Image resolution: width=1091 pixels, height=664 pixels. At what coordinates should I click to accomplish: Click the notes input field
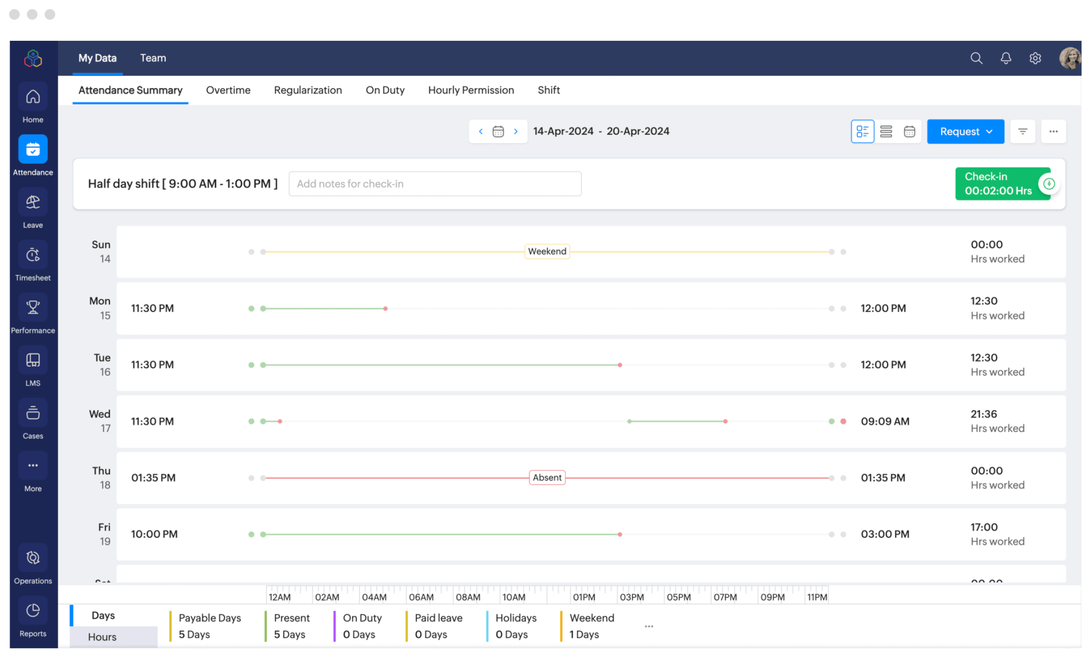click(x=435, y=184)
